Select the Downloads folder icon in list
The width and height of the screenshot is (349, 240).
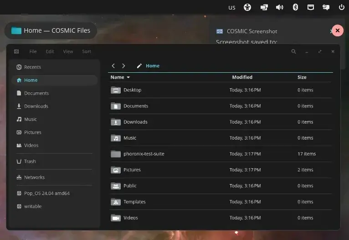pyautogui.click(x=116, y=122)
